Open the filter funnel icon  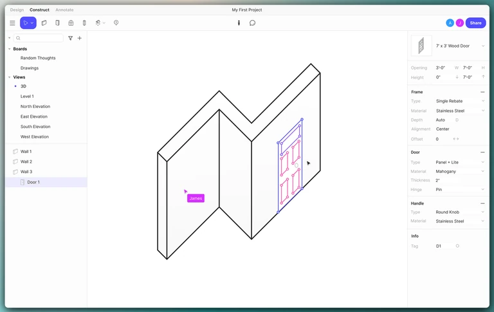[x=71, y=38]
